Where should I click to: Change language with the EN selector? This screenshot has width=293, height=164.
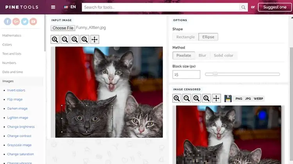coord(70,7)
